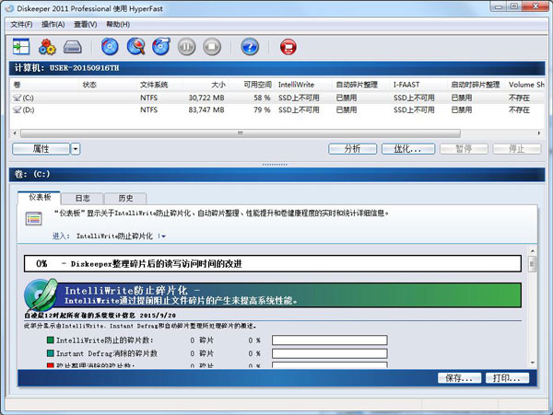Click the 计算机: USER-20150916TH header
The width and height of the screenshot is (553, 415).
[x=276, y=67]
